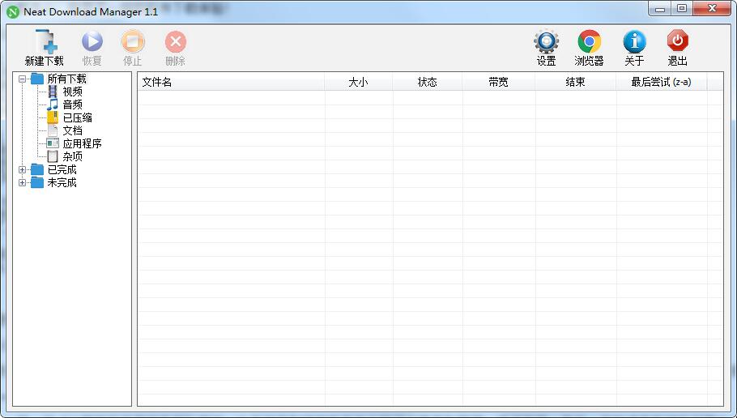Sort by the 结束 column header
The image size is (737, 418).
click(x=575, y=83)
